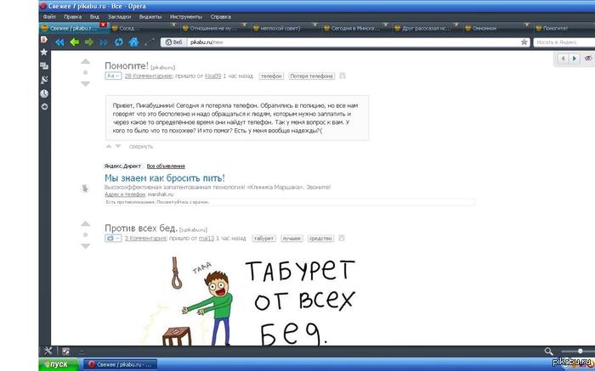Expand the image post type toggle for 'Против всех бед'
The width and height of the screenshot is (595, 371).
tap(113, 239)
